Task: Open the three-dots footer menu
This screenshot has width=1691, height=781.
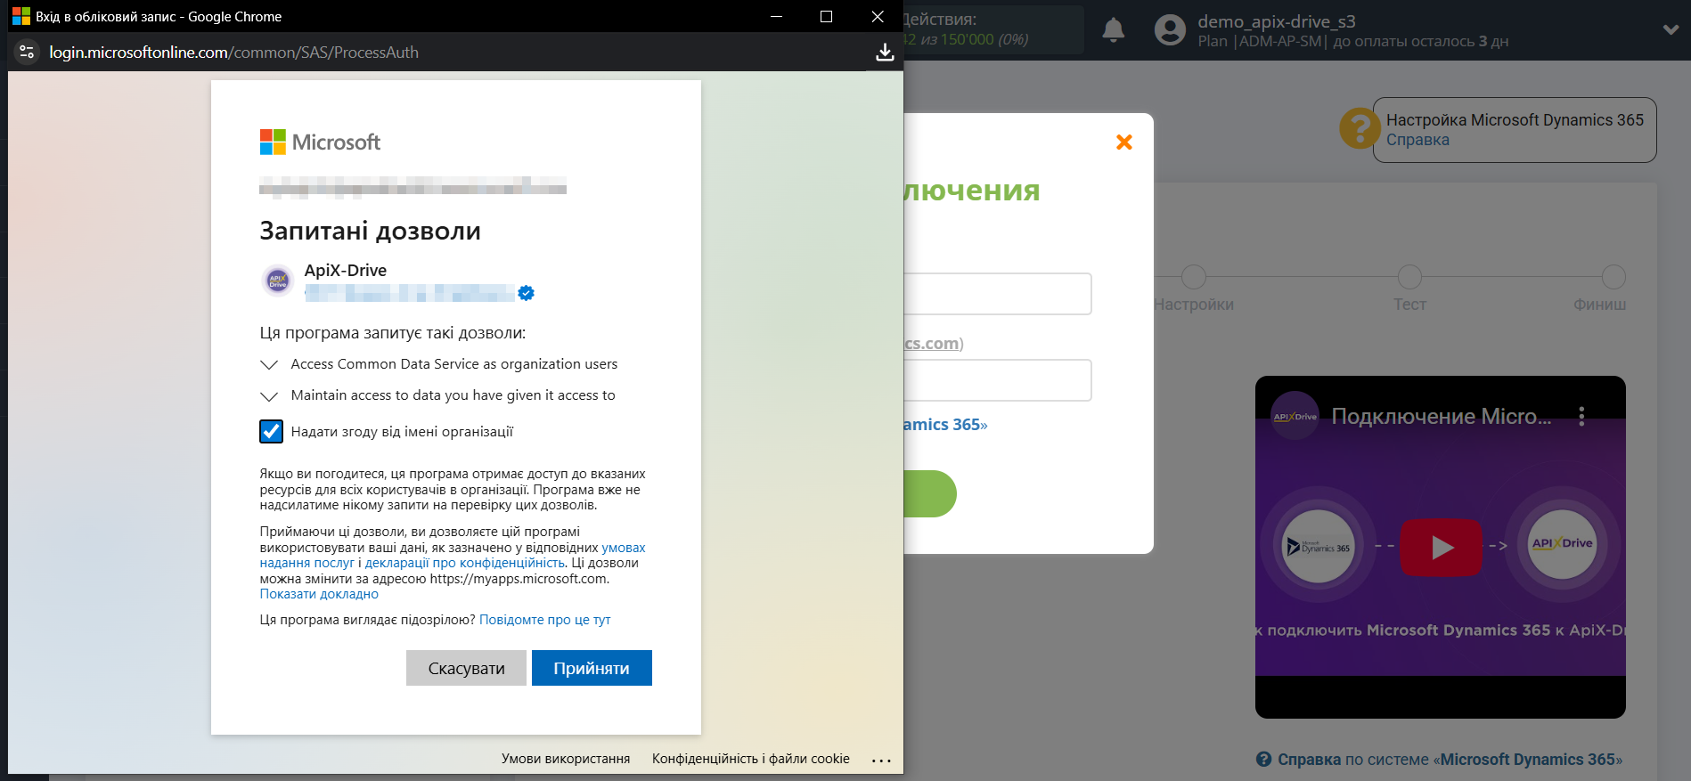Action: click(x=881, y=761)
